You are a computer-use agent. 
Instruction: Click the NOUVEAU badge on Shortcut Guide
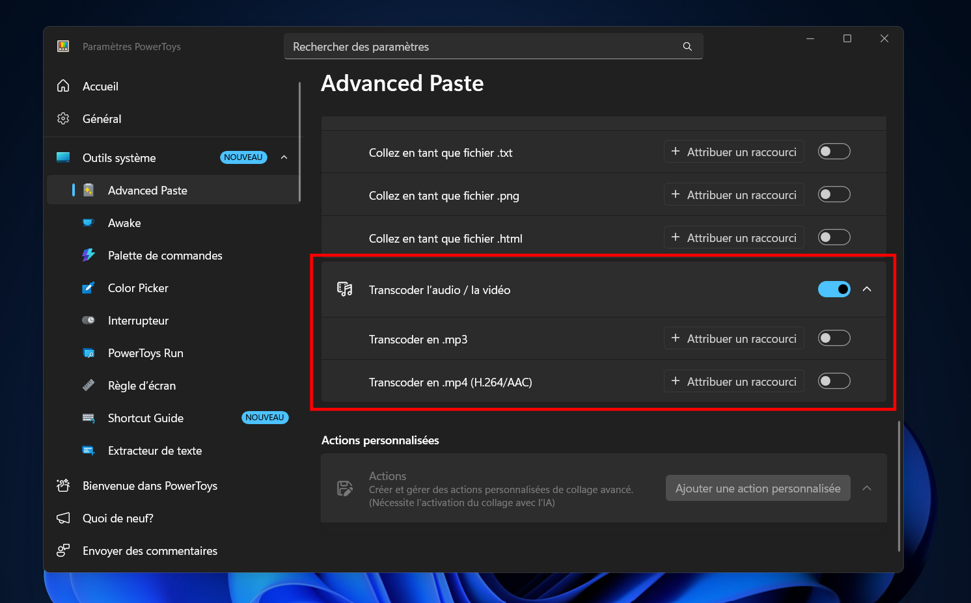265,418
